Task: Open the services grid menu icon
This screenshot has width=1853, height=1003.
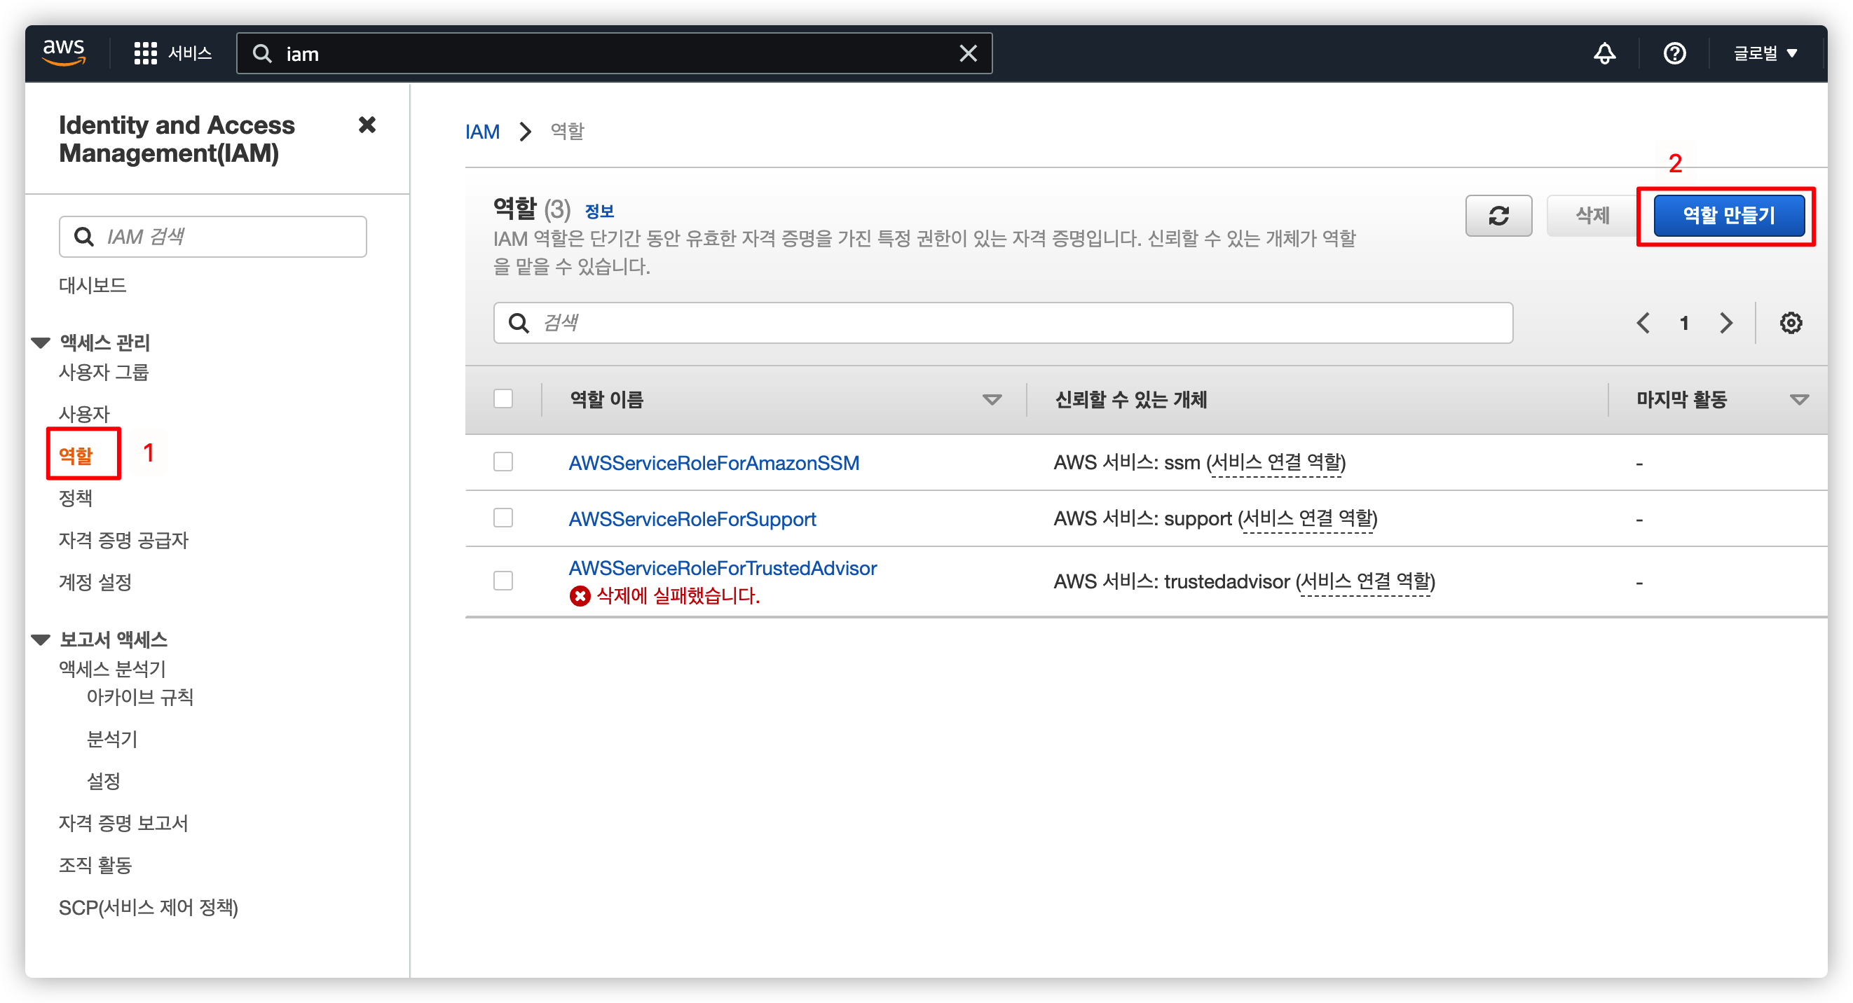Action: coord(145,53)
